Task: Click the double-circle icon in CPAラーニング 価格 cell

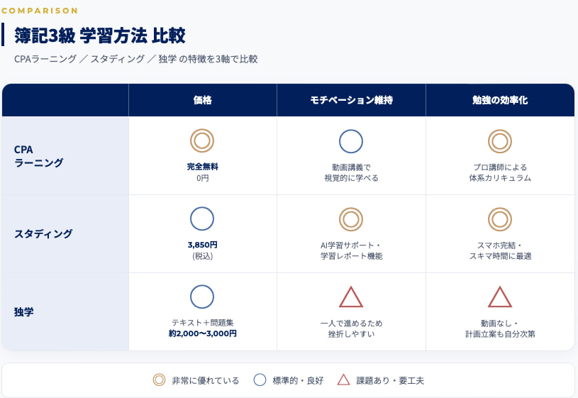Action: [202, 140]
